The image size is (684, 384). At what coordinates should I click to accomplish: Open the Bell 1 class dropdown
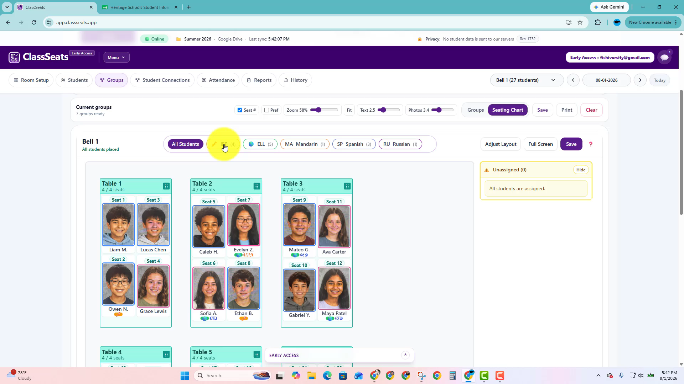[x=527, y=80]
